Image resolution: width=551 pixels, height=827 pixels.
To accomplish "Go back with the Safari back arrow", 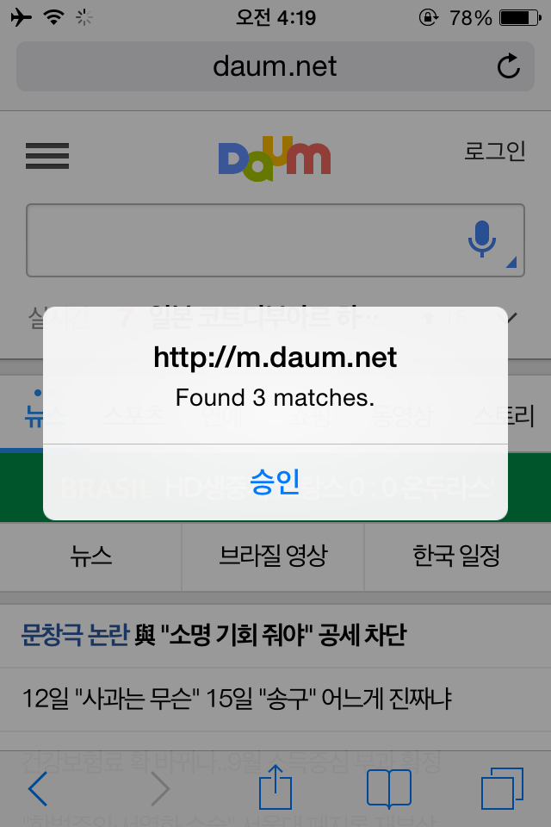I will coord(37,788).
